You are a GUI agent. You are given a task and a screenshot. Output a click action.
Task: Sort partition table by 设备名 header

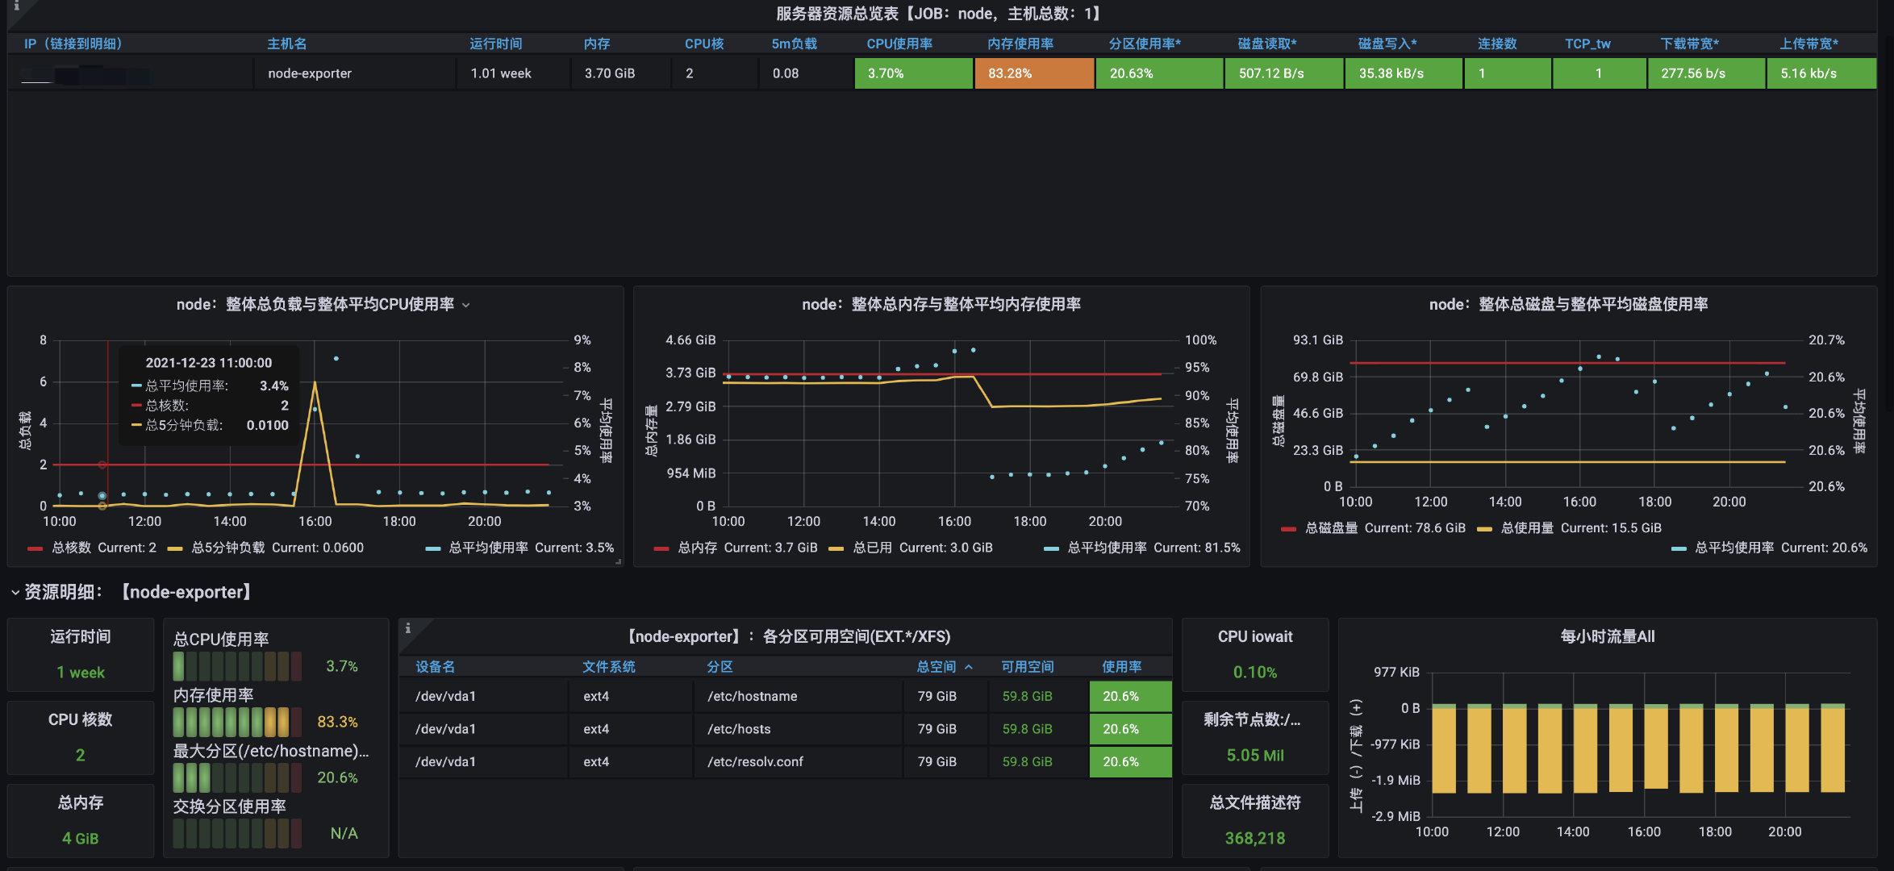435,667
